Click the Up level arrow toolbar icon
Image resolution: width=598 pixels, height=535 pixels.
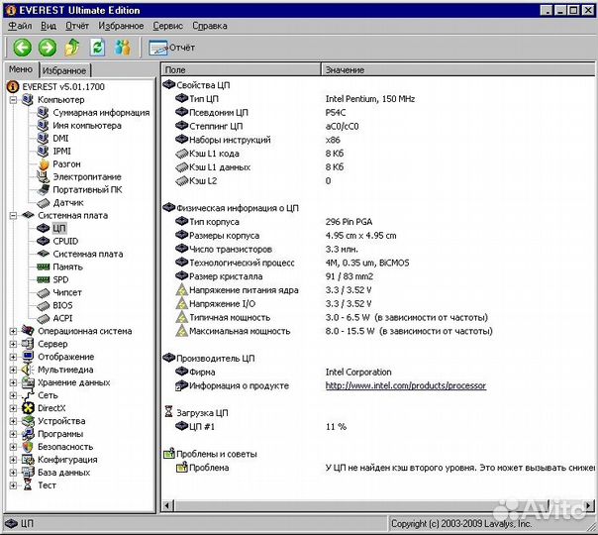pos(72,48)
